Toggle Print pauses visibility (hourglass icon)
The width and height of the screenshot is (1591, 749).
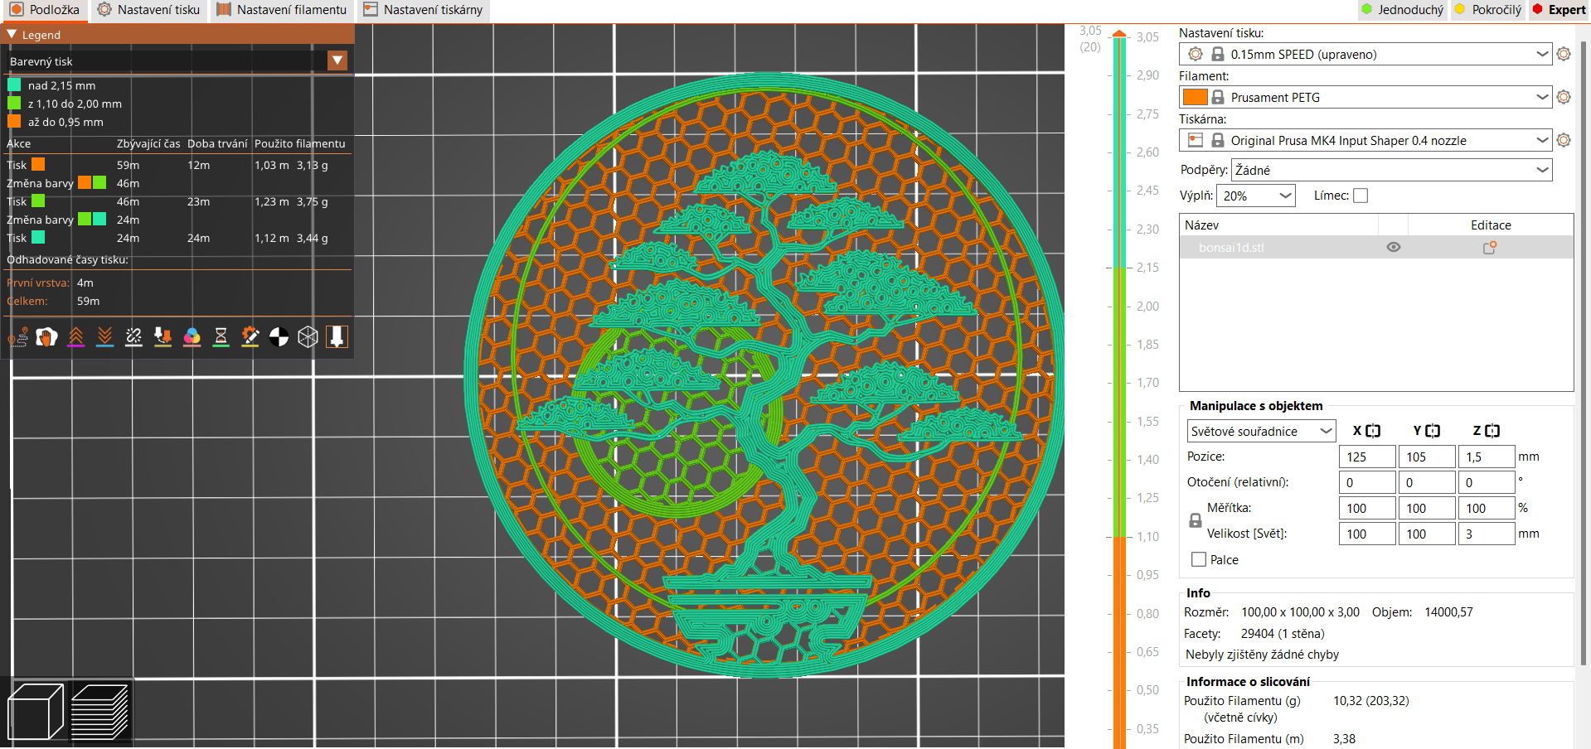tap(221, 337)
